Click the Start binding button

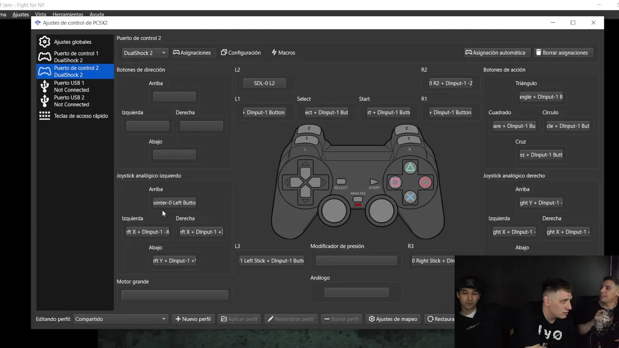(x=389, y=112)
